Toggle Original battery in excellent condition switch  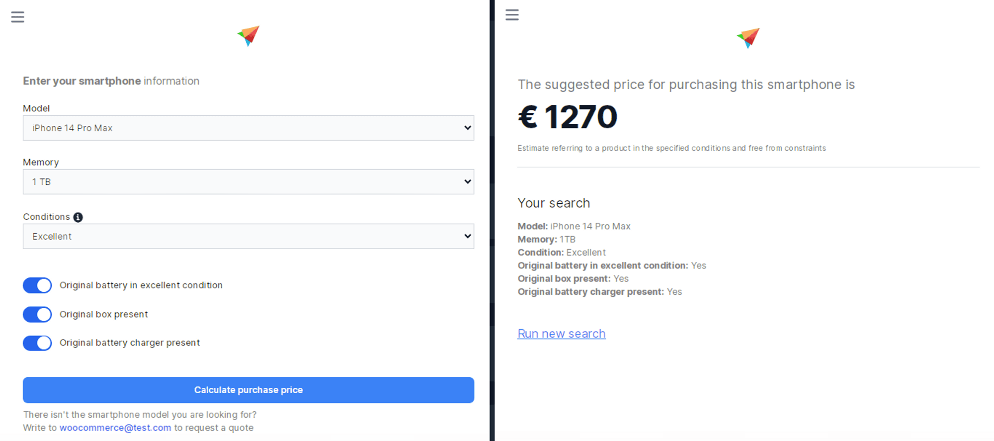(x=37, y=285)
